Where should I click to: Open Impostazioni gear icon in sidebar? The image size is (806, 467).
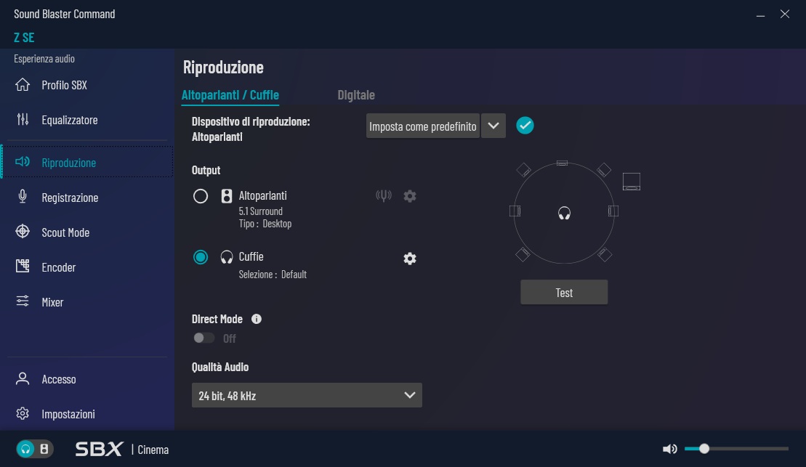pos(23,413)
